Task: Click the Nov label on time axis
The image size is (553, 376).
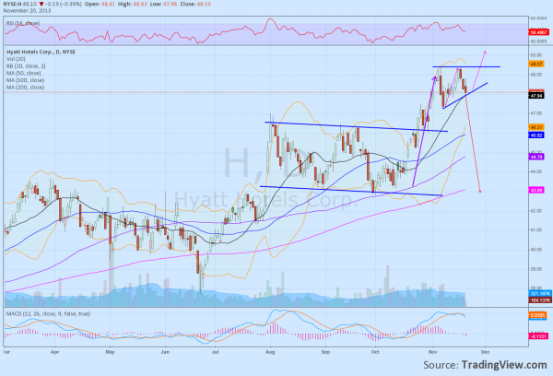Action: coord(433,352)
